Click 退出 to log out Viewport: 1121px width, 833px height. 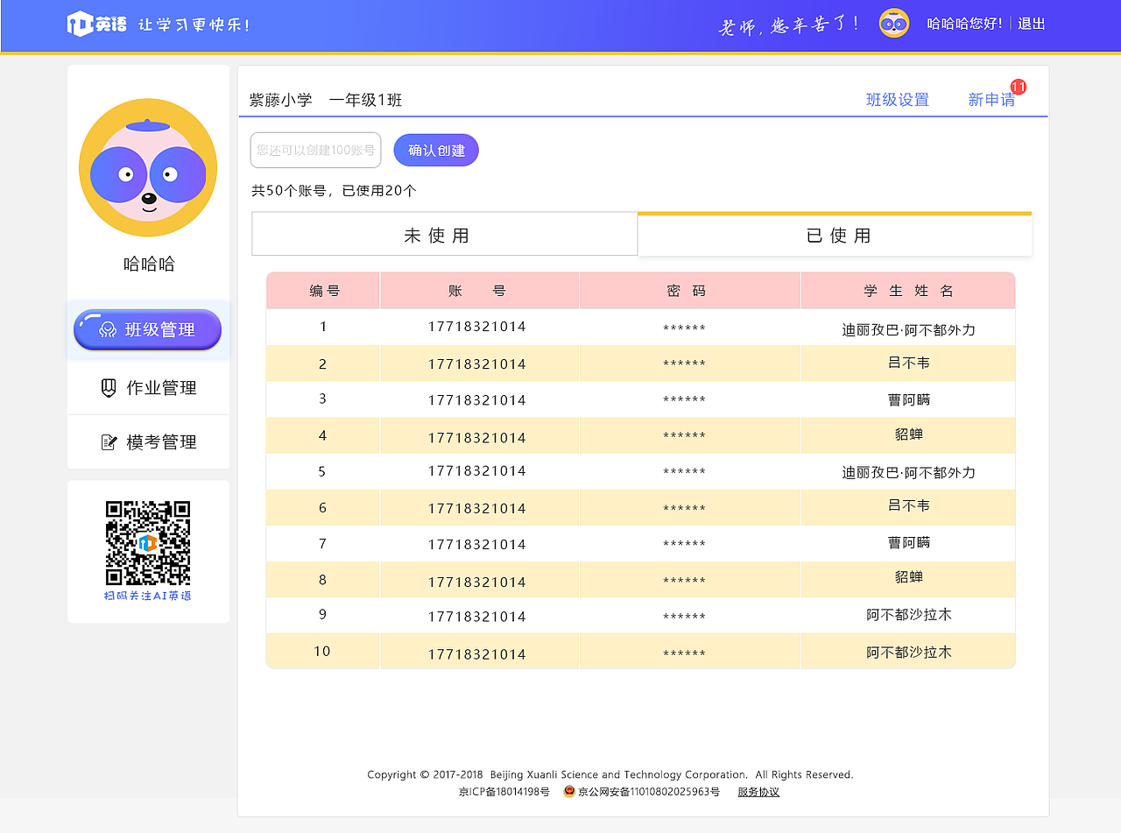[1031, 23]
